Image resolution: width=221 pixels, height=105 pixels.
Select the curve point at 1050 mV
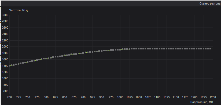(139, 49)
